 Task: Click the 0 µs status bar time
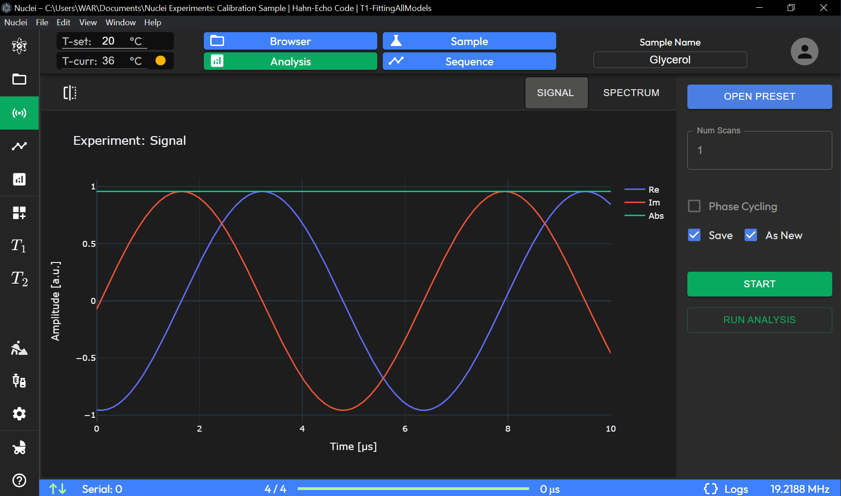tap(550, 489)
